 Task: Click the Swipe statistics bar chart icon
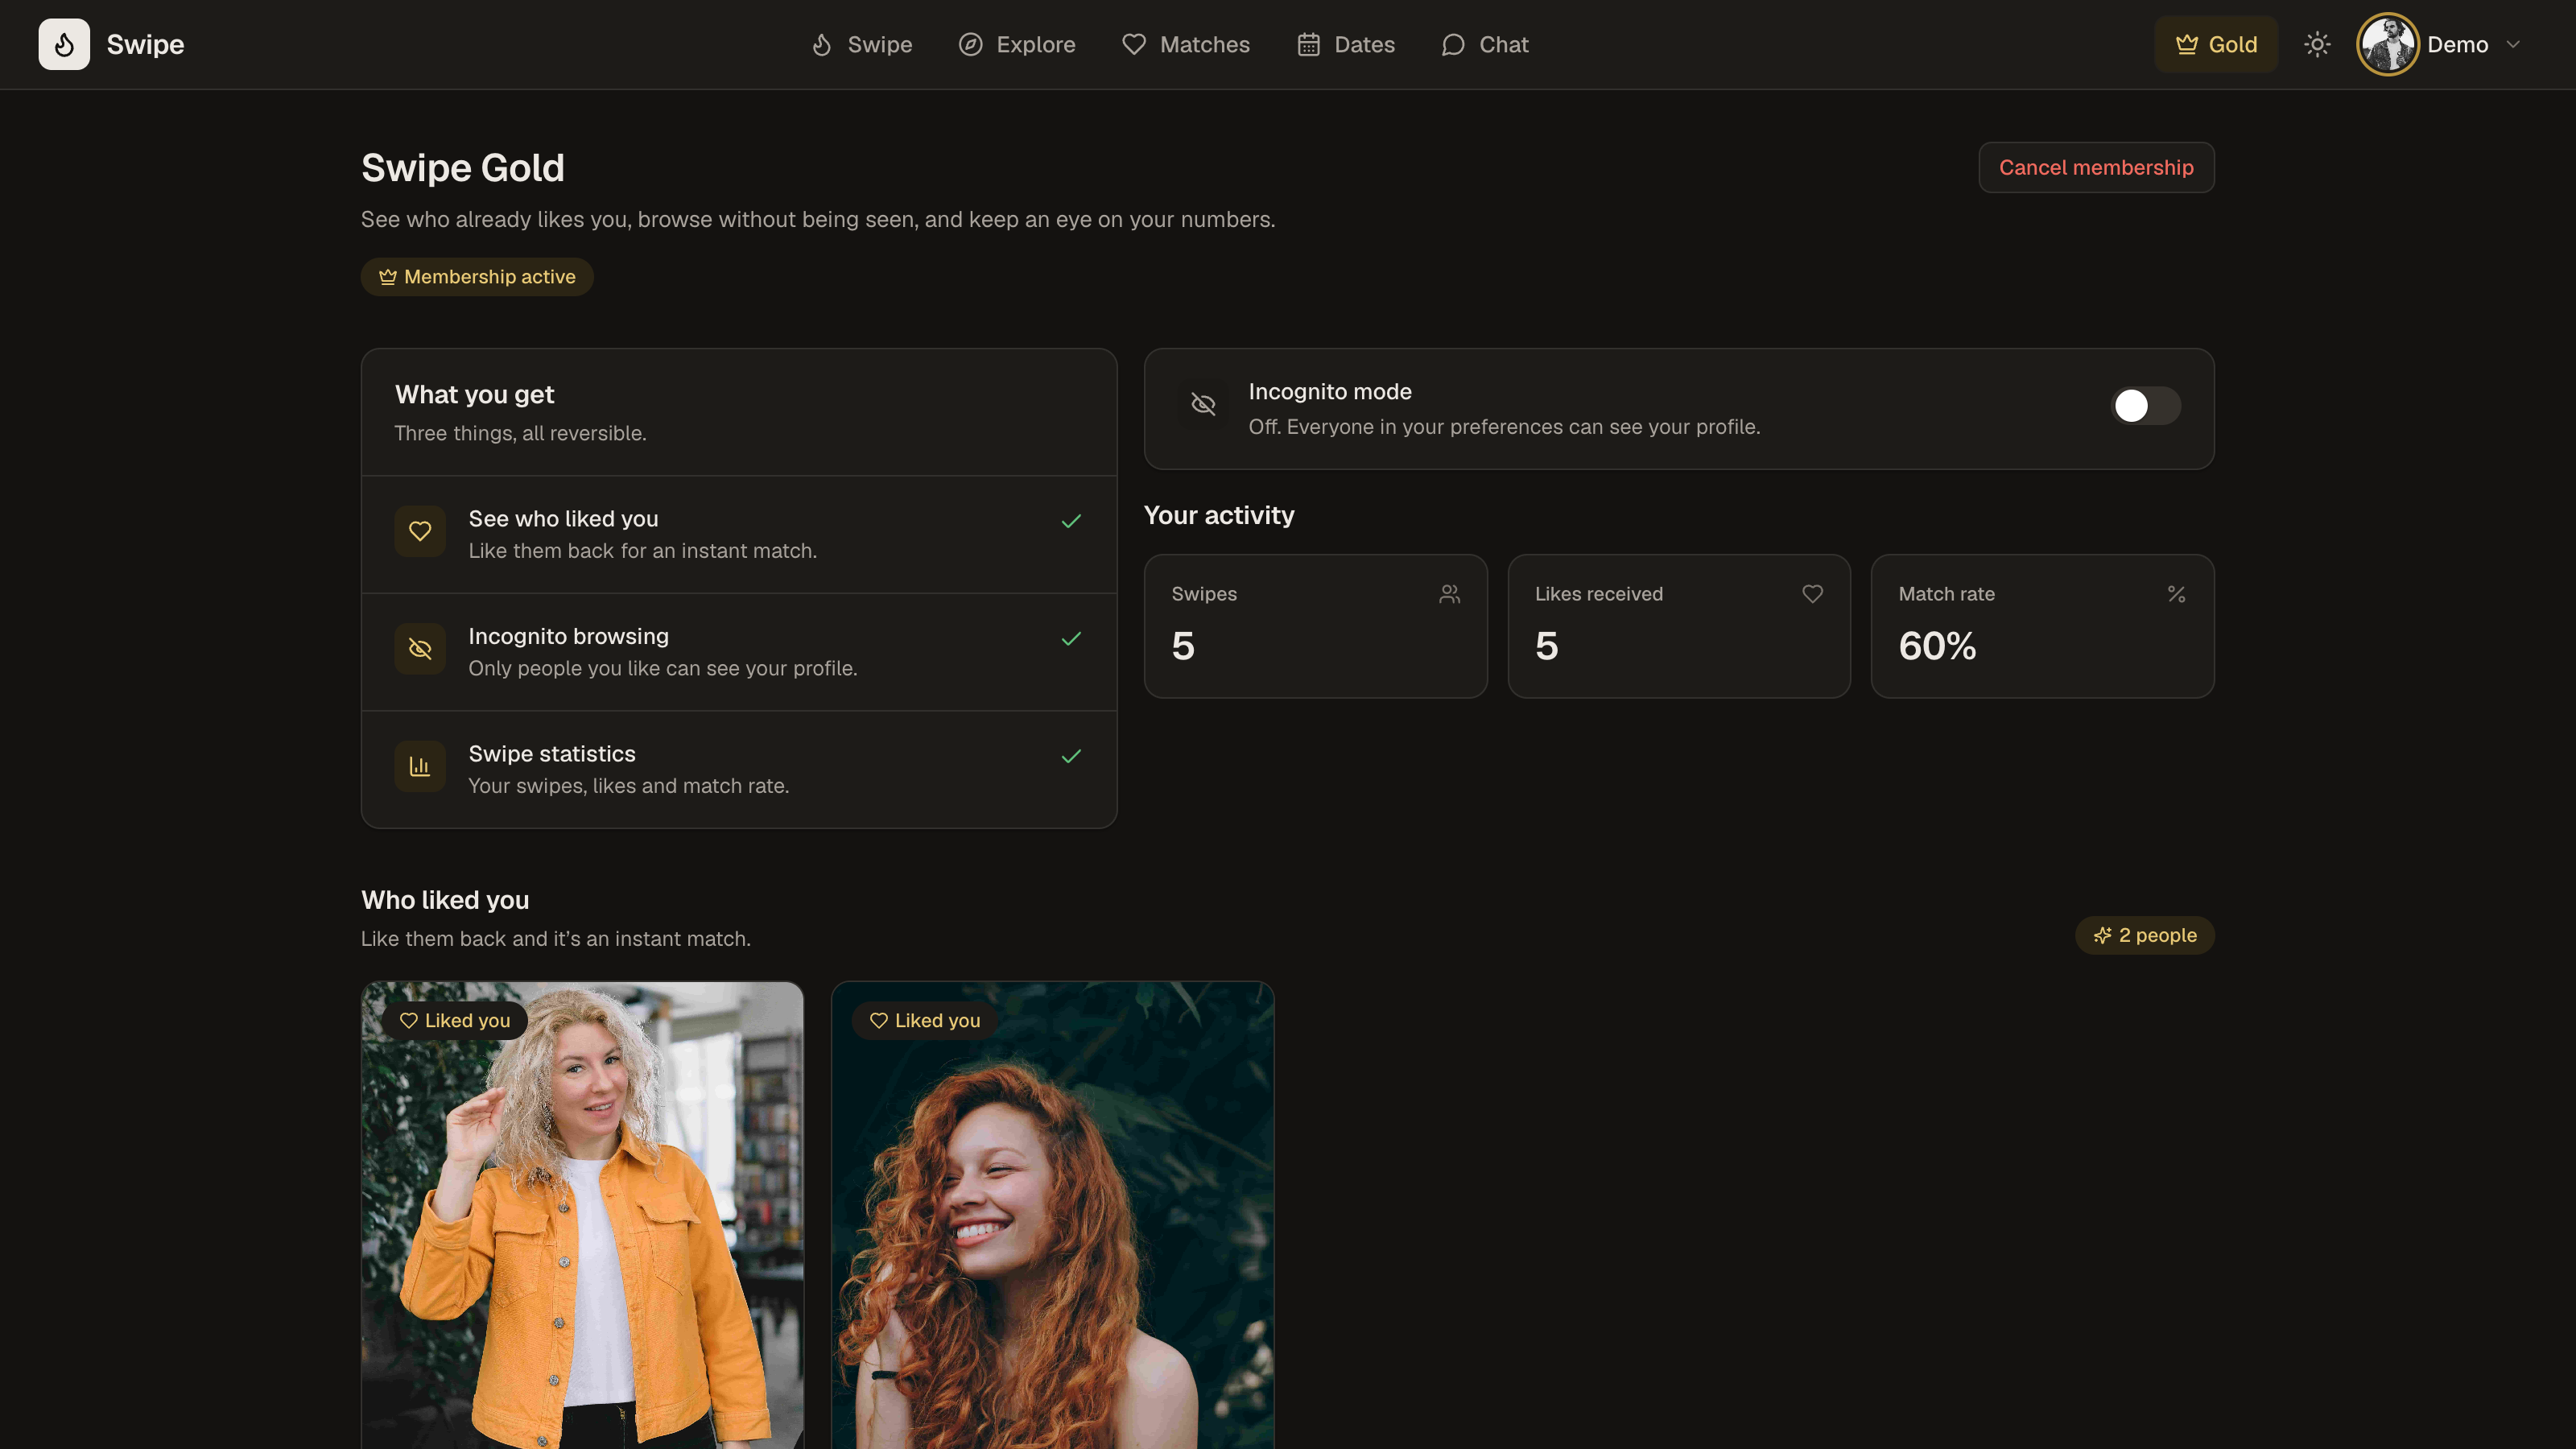coord(420,766)
